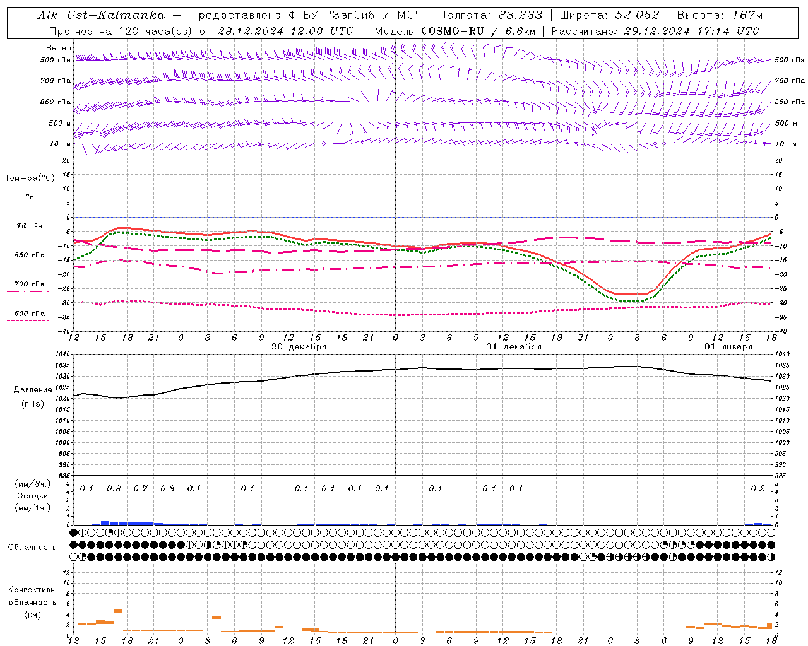This screenshot has height=646, width=808.
Task: Click the station name Alk_Ust-Kalmanka in the header
Action: pyautogui.click(x=101, y=15)
